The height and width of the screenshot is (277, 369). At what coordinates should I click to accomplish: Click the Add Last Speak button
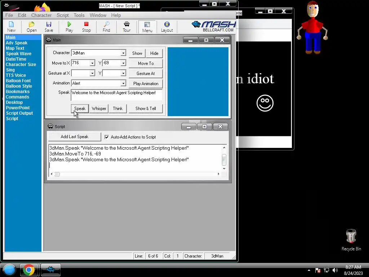74,137
